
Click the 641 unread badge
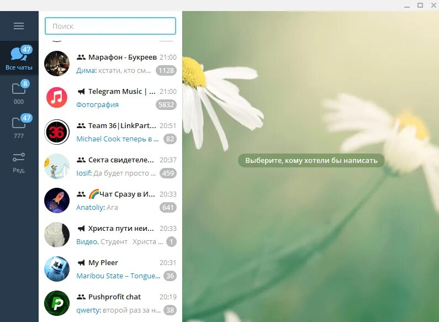point(168,208)
